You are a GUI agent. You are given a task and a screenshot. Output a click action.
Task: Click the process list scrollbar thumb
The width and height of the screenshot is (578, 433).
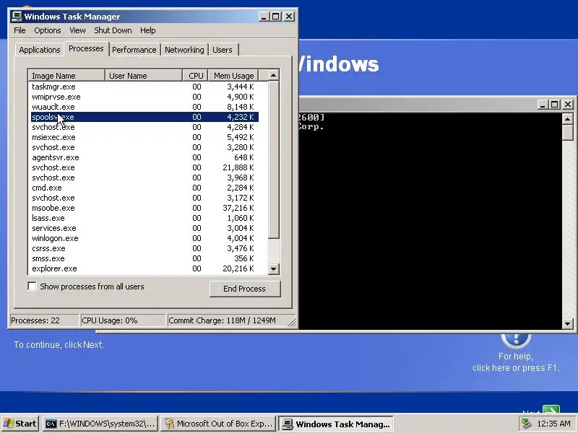[x=273, y=159]
